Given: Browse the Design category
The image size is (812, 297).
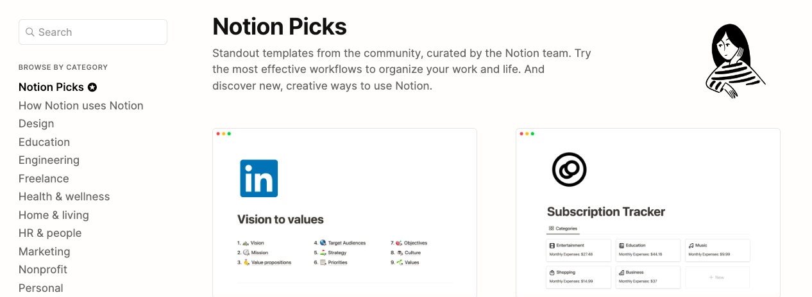Looking at the screenshot, I should click(36, 124).
